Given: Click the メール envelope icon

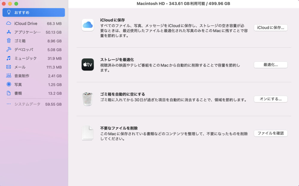Looking at the screenshot, I should [x=9, y=67].
